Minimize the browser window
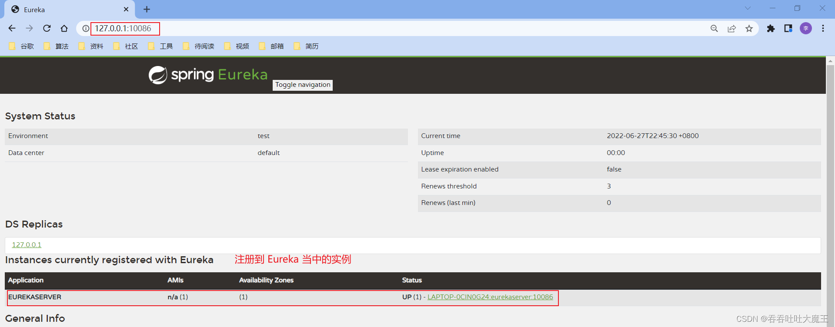Image resolution: width=835 pixels, height=327 pixels. point(772,8)
